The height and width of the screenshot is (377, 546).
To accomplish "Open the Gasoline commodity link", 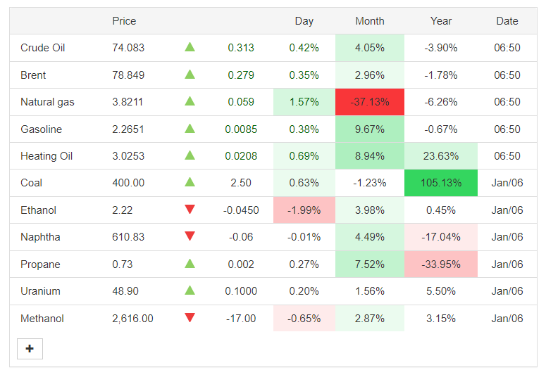I will click(41, 129).
